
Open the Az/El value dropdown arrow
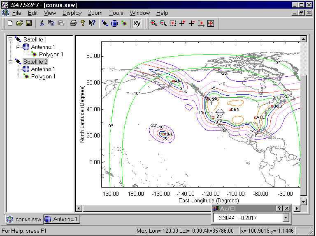pyautogui.click(x=286, y=218)
